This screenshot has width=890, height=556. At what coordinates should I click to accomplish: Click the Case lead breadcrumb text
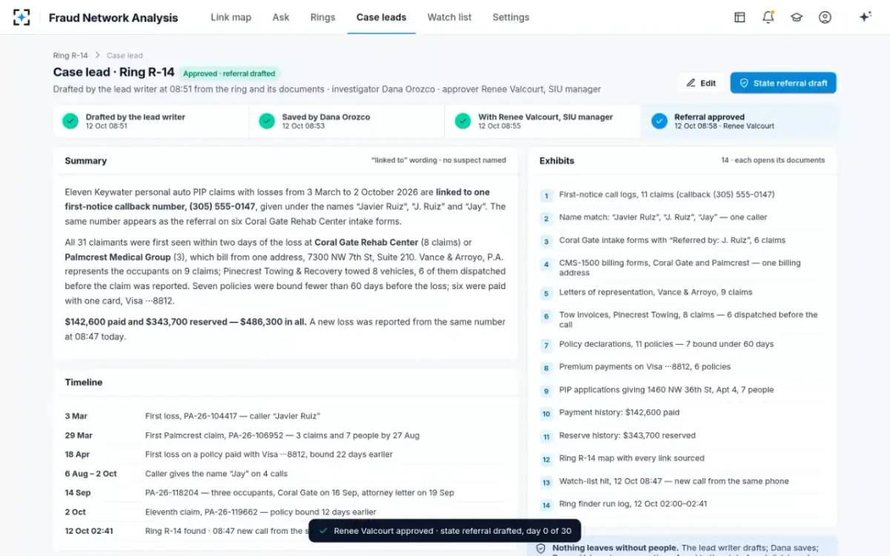tap(125, 56)
